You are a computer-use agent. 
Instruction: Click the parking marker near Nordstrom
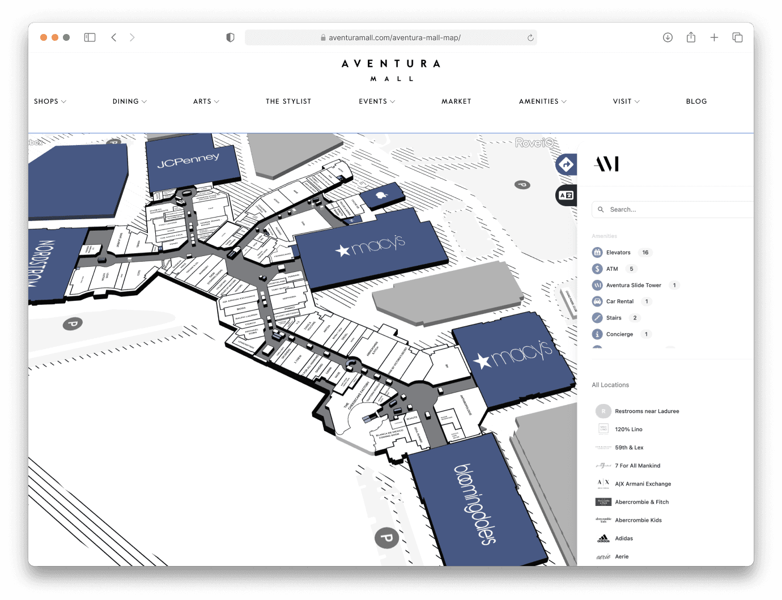[73, 324]
